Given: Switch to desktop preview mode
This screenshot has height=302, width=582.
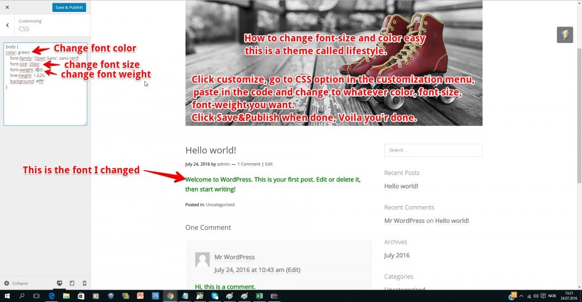Looking at the screenshot, I should point(59,283).
